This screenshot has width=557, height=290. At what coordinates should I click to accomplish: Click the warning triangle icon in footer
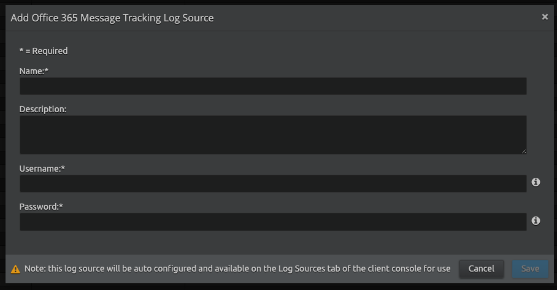16,269
